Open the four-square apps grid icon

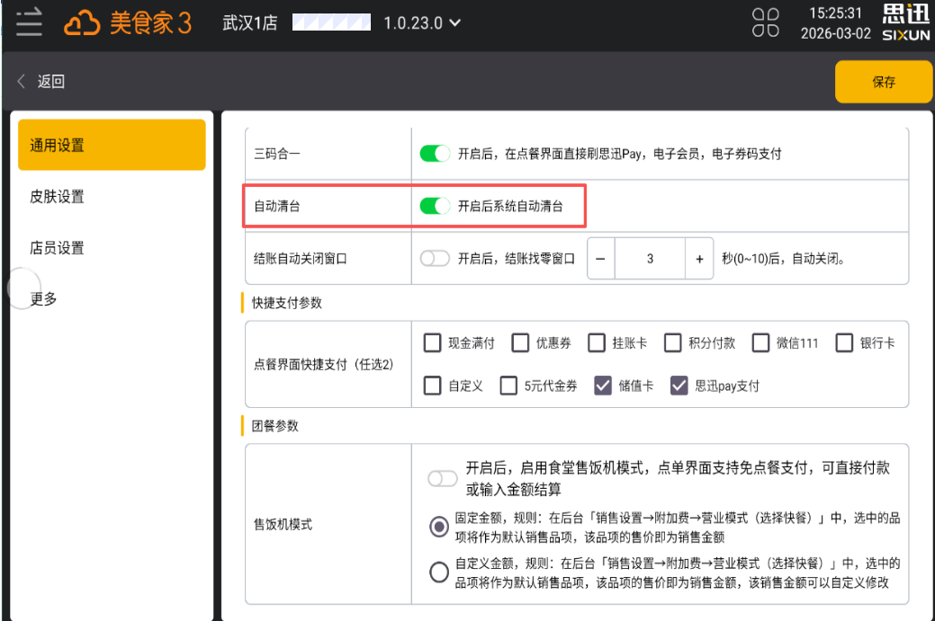pyautogui.click(x=766, y=23)
